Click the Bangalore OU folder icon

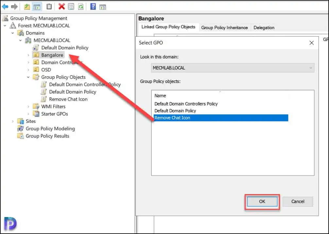(36, 55)
